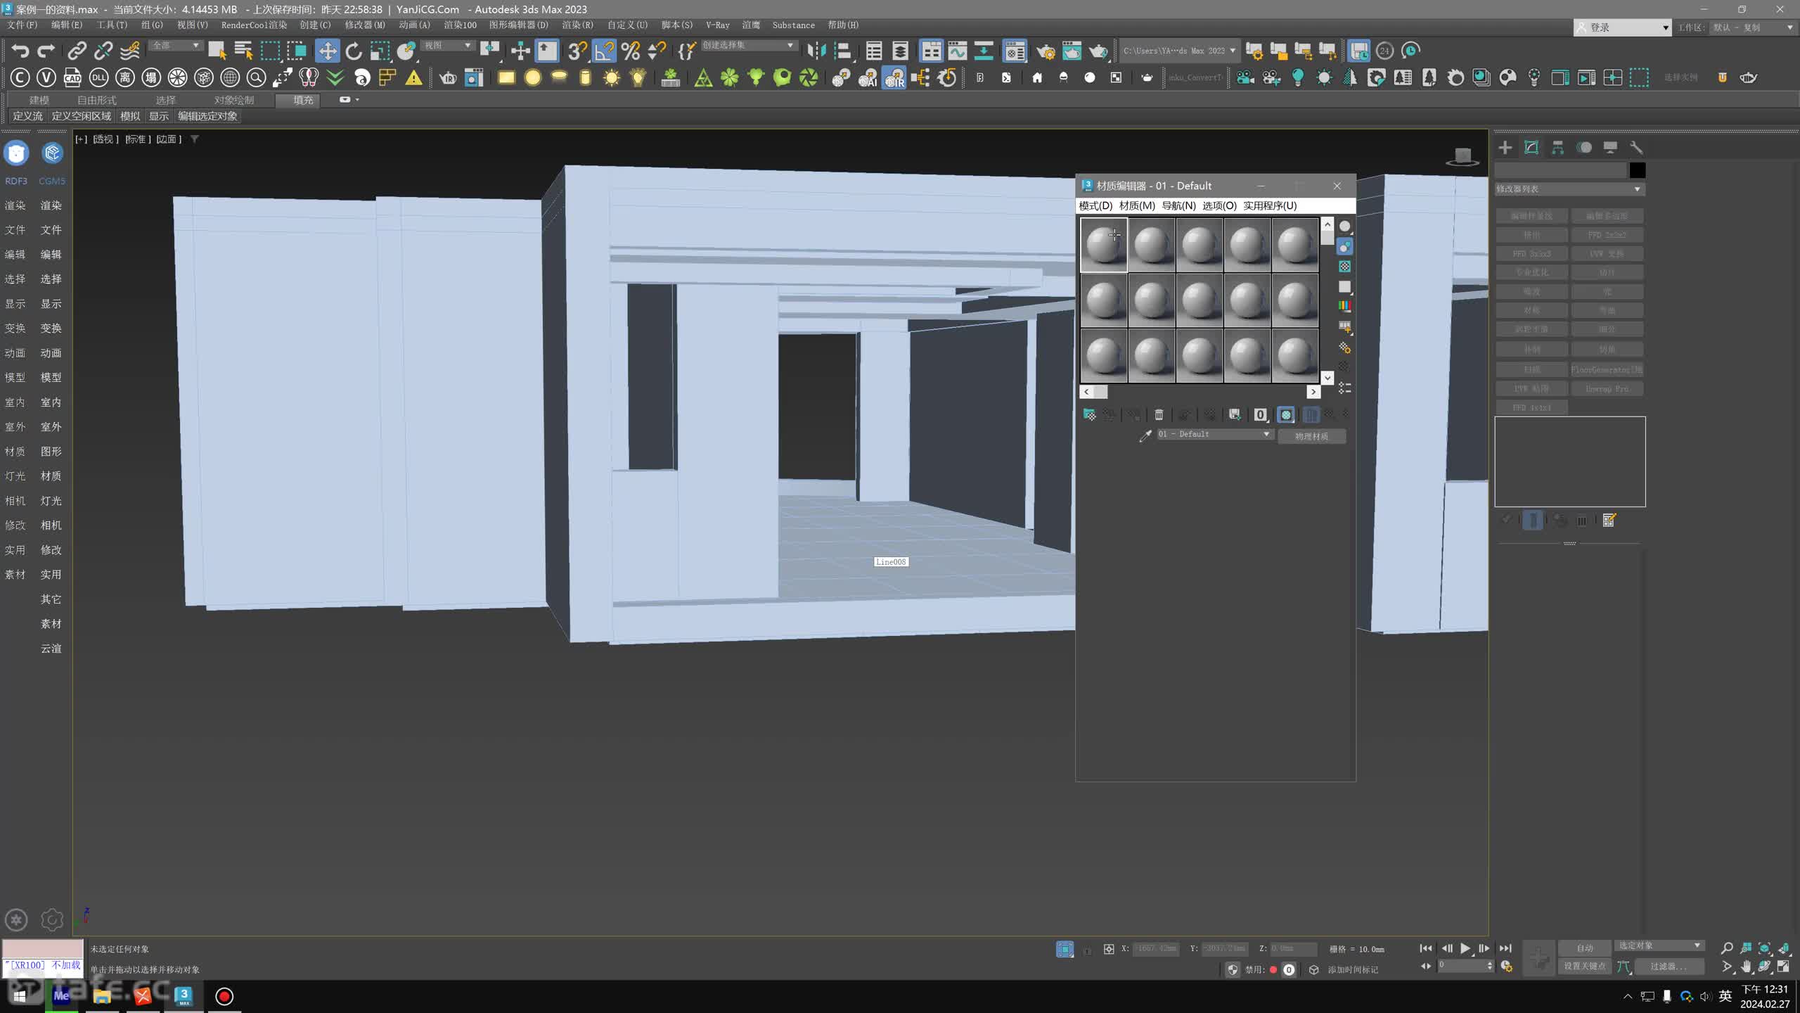Viewport: 1800px width, 1013px height.
Task: Toggle Show Shaded Material in Viewport
Action: pyautogui.click(x=1286, y=414)
